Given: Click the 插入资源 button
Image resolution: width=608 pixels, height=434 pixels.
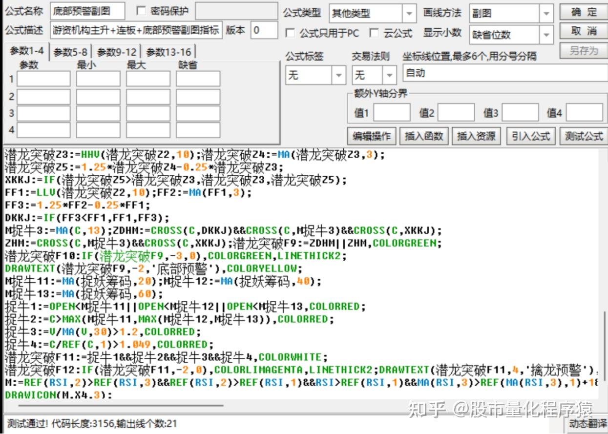Looking at the screenshot, I should pyautogui.click(x=476, y=136).
